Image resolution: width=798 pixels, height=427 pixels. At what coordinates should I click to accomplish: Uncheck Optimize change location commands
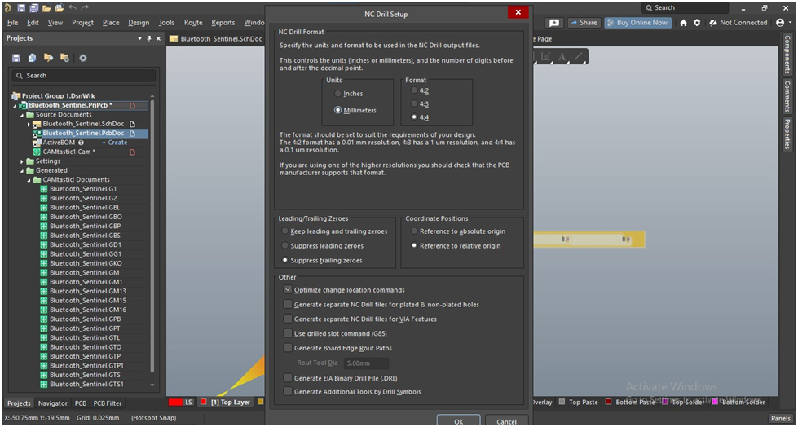pyautogui.click(x=288, y=290)
